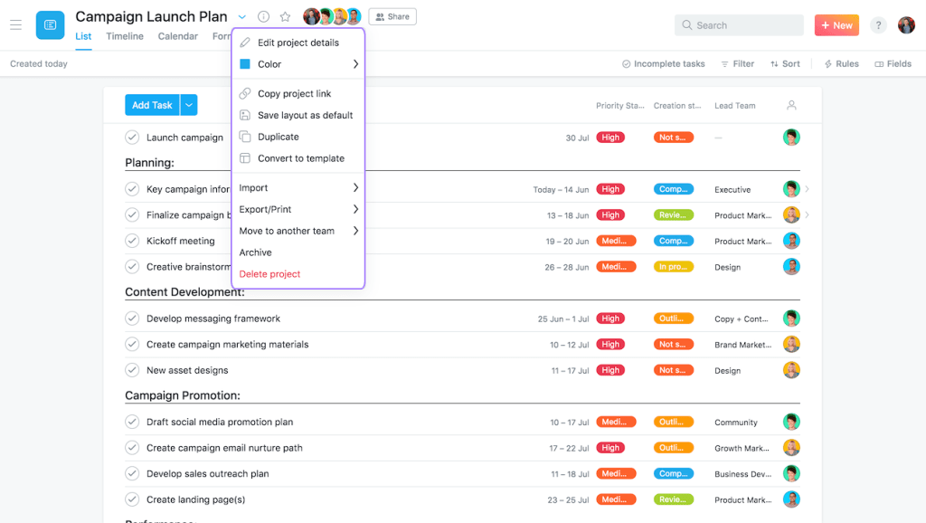Click Delete project option
Viewport: 926px width, 523px height.
click(x=298, y=273)
